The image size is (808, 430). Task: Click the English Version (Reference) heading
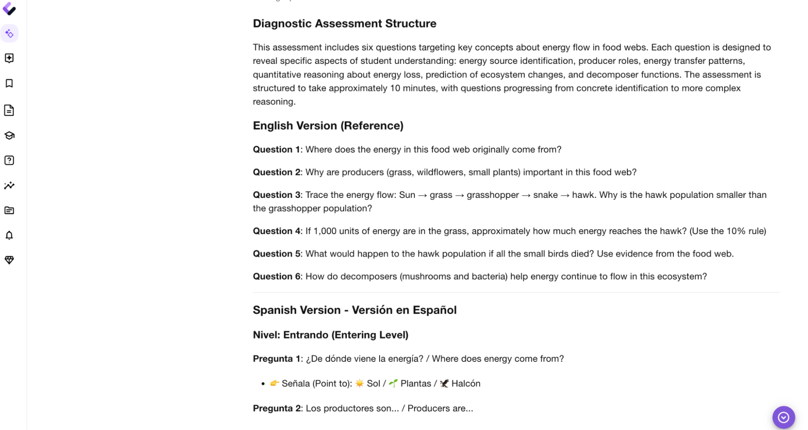pos(328,126)
